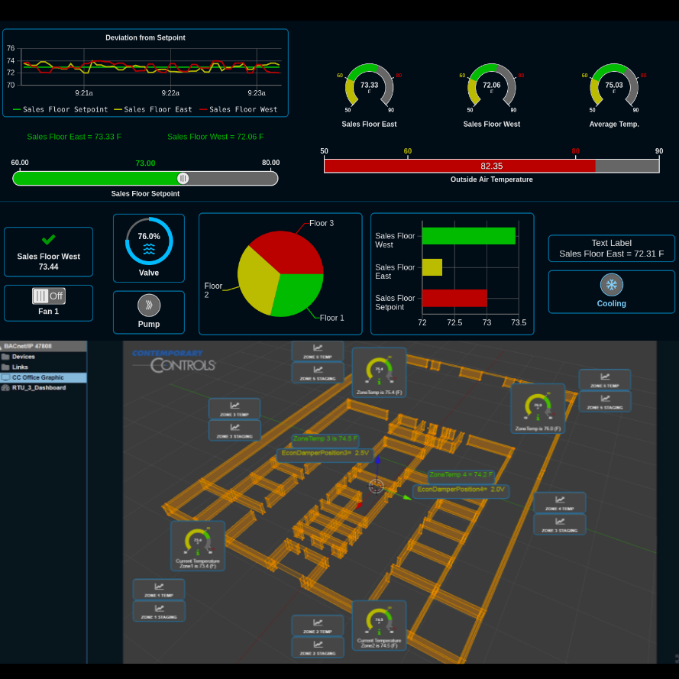This screenshot has height=679, width=679.
Task: Click green Sales Floor West bar
Action: [x=468, y=236]
